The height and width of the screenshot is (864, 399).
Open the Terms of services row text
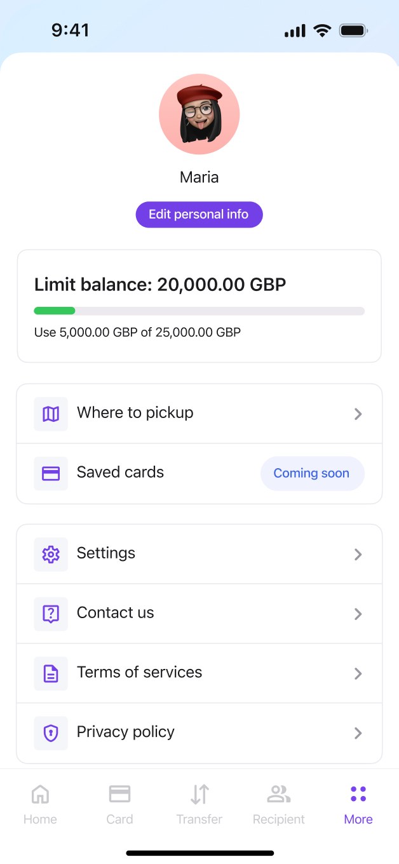tap(139, 672)
